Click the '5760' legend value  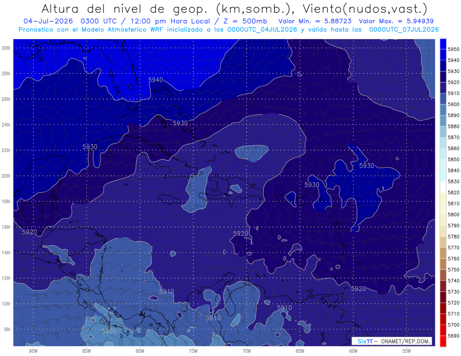[453, 258]
